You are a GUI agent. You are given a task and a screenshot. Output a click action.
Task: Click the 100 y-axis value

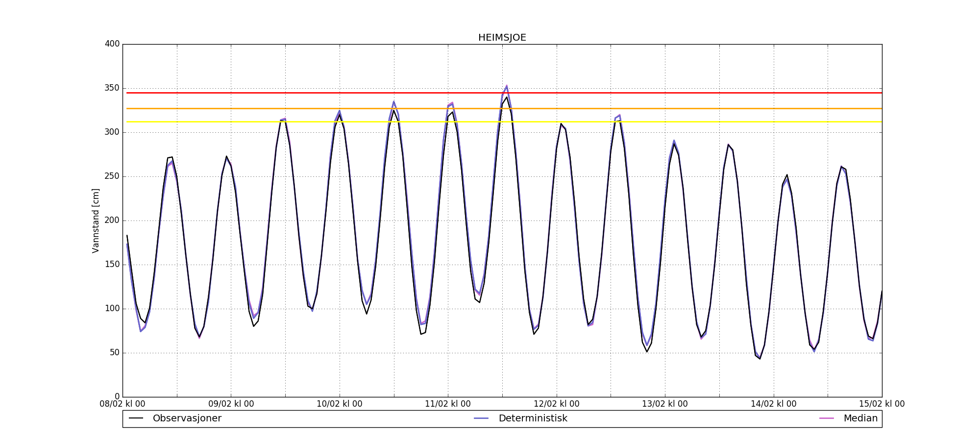pos(112,309)
